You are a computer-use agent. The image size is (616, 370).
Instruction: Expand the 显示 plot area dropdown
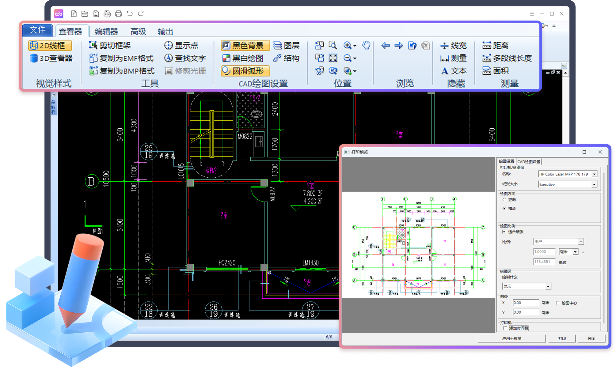pyautogui.click(x=548, y=286)
